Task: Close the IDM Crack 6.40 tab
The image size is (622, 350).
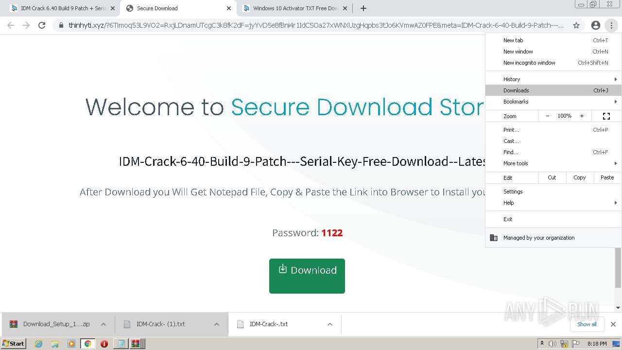Action: pos(113,8)
